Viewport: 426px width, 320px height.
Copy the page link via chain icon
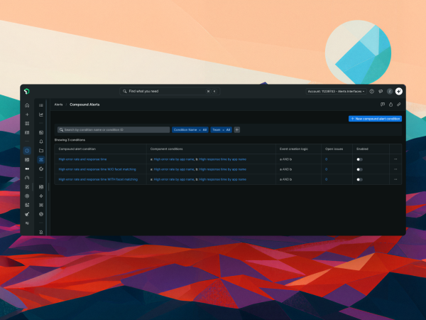[x=399, y=105]
